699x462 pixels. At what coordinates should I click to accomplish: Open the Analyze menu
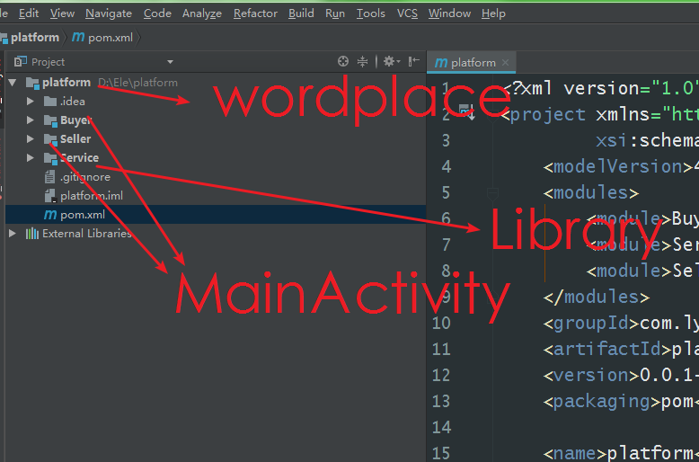[202, 13]
